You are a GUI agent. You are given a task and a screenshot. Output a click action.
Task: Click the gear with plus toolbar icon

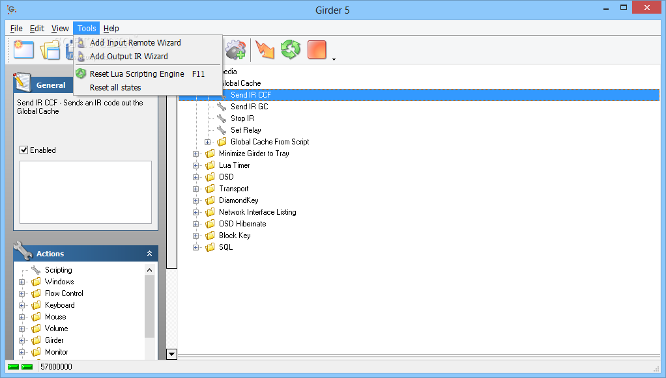point(235,49)
